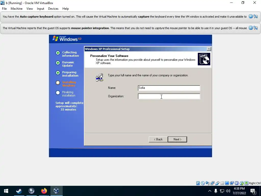Click the Preparing installation step indicator
261x196 pixels.
[58, 73]
